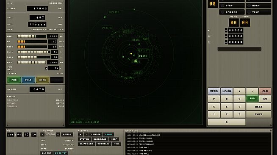Select BENNU on the map

(136, 40)
